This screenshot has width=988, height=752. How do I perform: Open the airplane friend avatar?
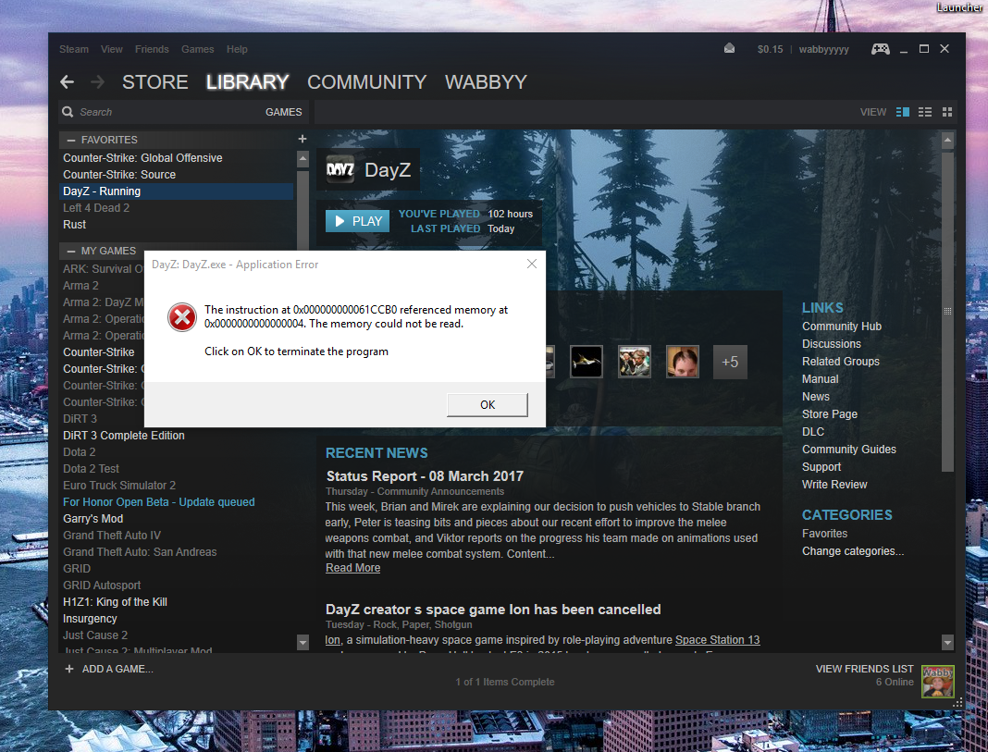click(x=586, y=362)
